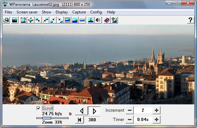Click the framed image with brackets icon
The width and height of the screenshot is (197, 128).
(23, 20)
